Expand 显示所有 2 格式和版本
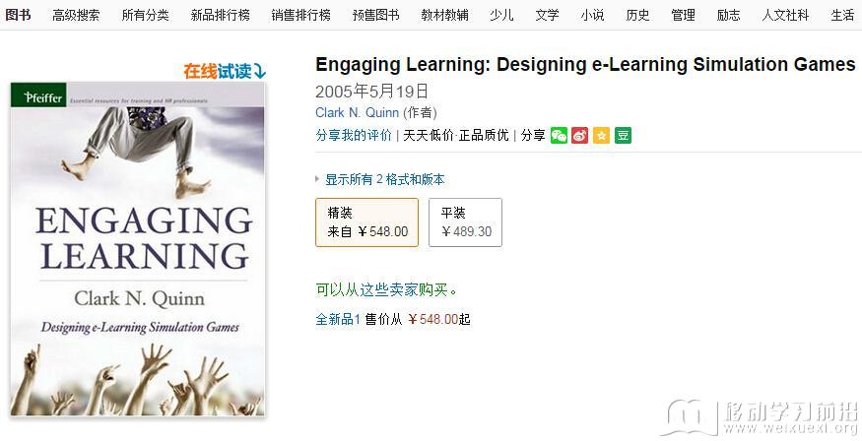 coord(384,179)
